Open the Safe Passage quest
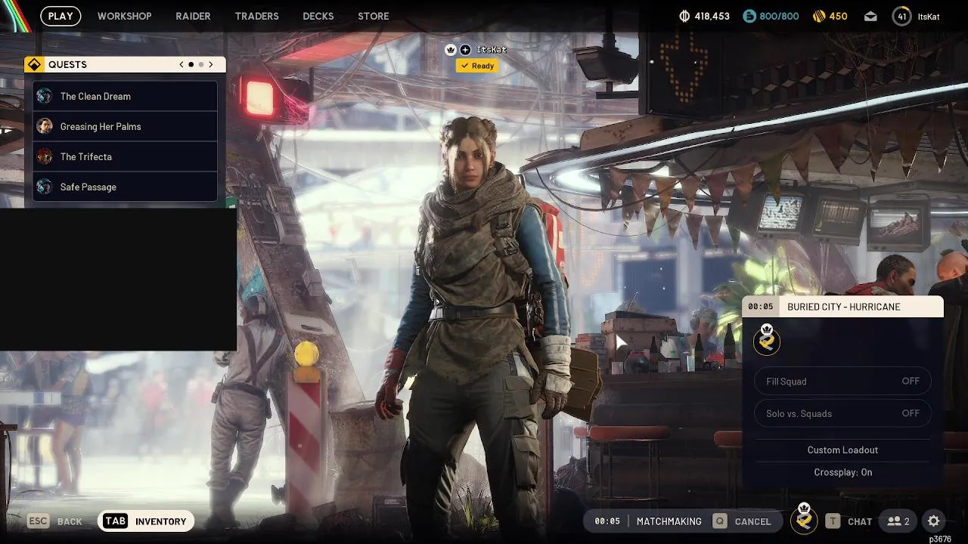Viewport: 968px width, 544px height. coord(125,187)
